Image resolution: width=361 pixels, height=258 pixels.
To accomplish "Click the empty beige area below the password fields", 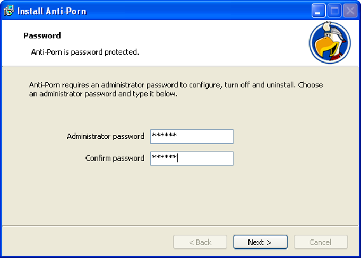I will [180, 195].
